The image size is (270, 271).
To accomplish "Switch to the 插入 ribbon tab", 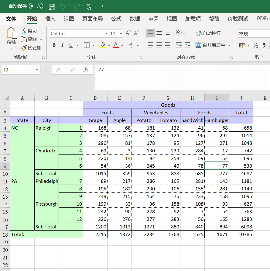I will pos(50,19).
